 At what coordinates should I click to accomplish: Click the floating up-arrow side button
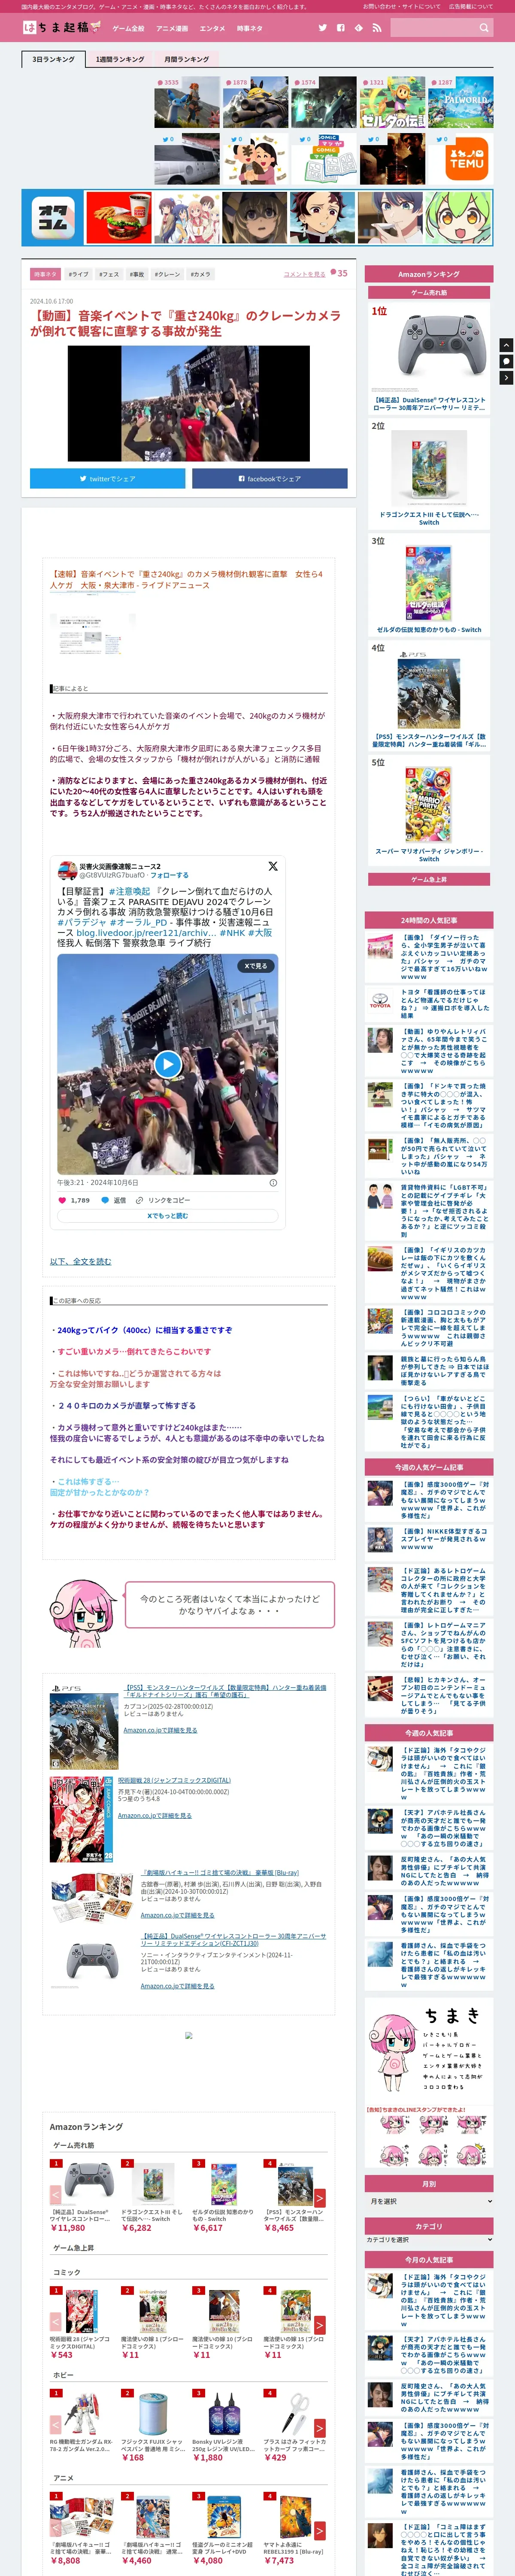(506, 345)
